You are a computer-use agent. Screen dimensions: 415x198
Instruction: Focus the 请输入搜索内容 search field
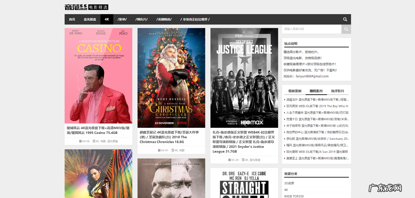coord(312,29)
